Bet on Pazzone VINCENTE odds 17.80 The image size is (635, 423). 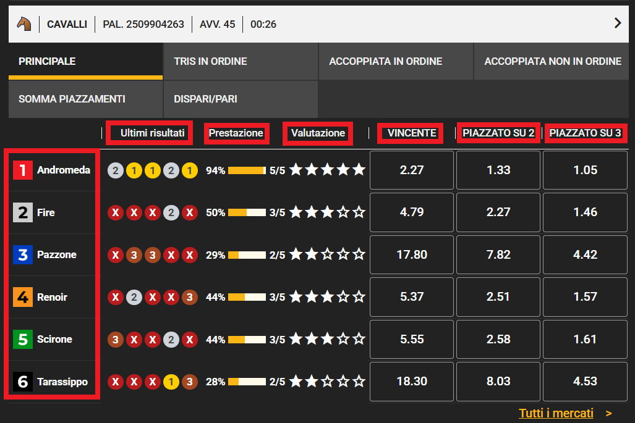(x=411, y=255)
